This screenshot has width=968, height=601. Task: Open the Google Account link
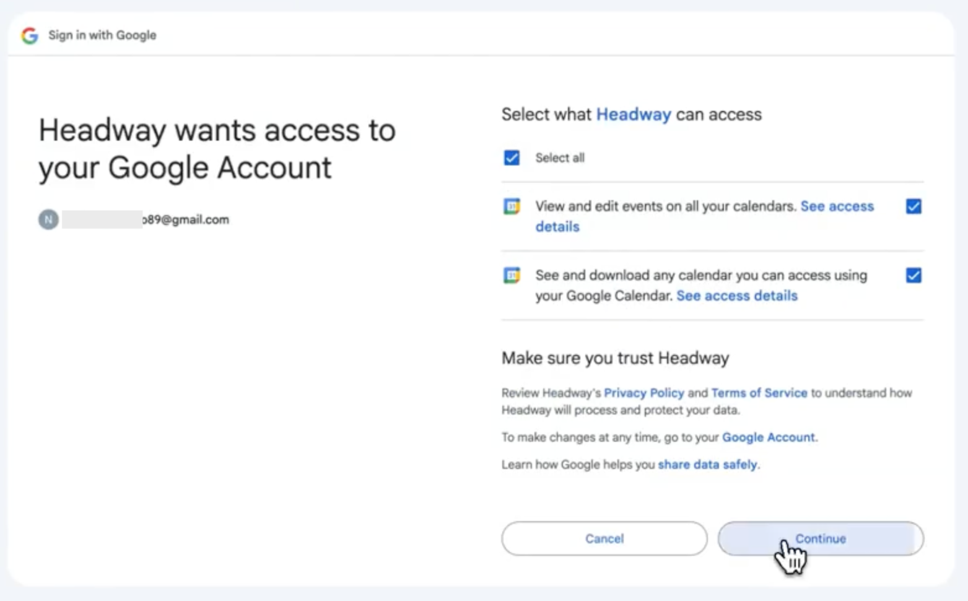[x=769, y=437]
